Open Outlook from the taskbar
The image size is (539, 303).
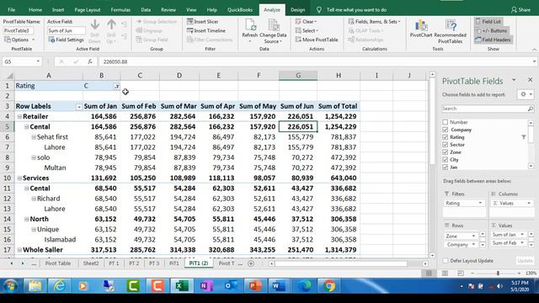pos(230,286)
